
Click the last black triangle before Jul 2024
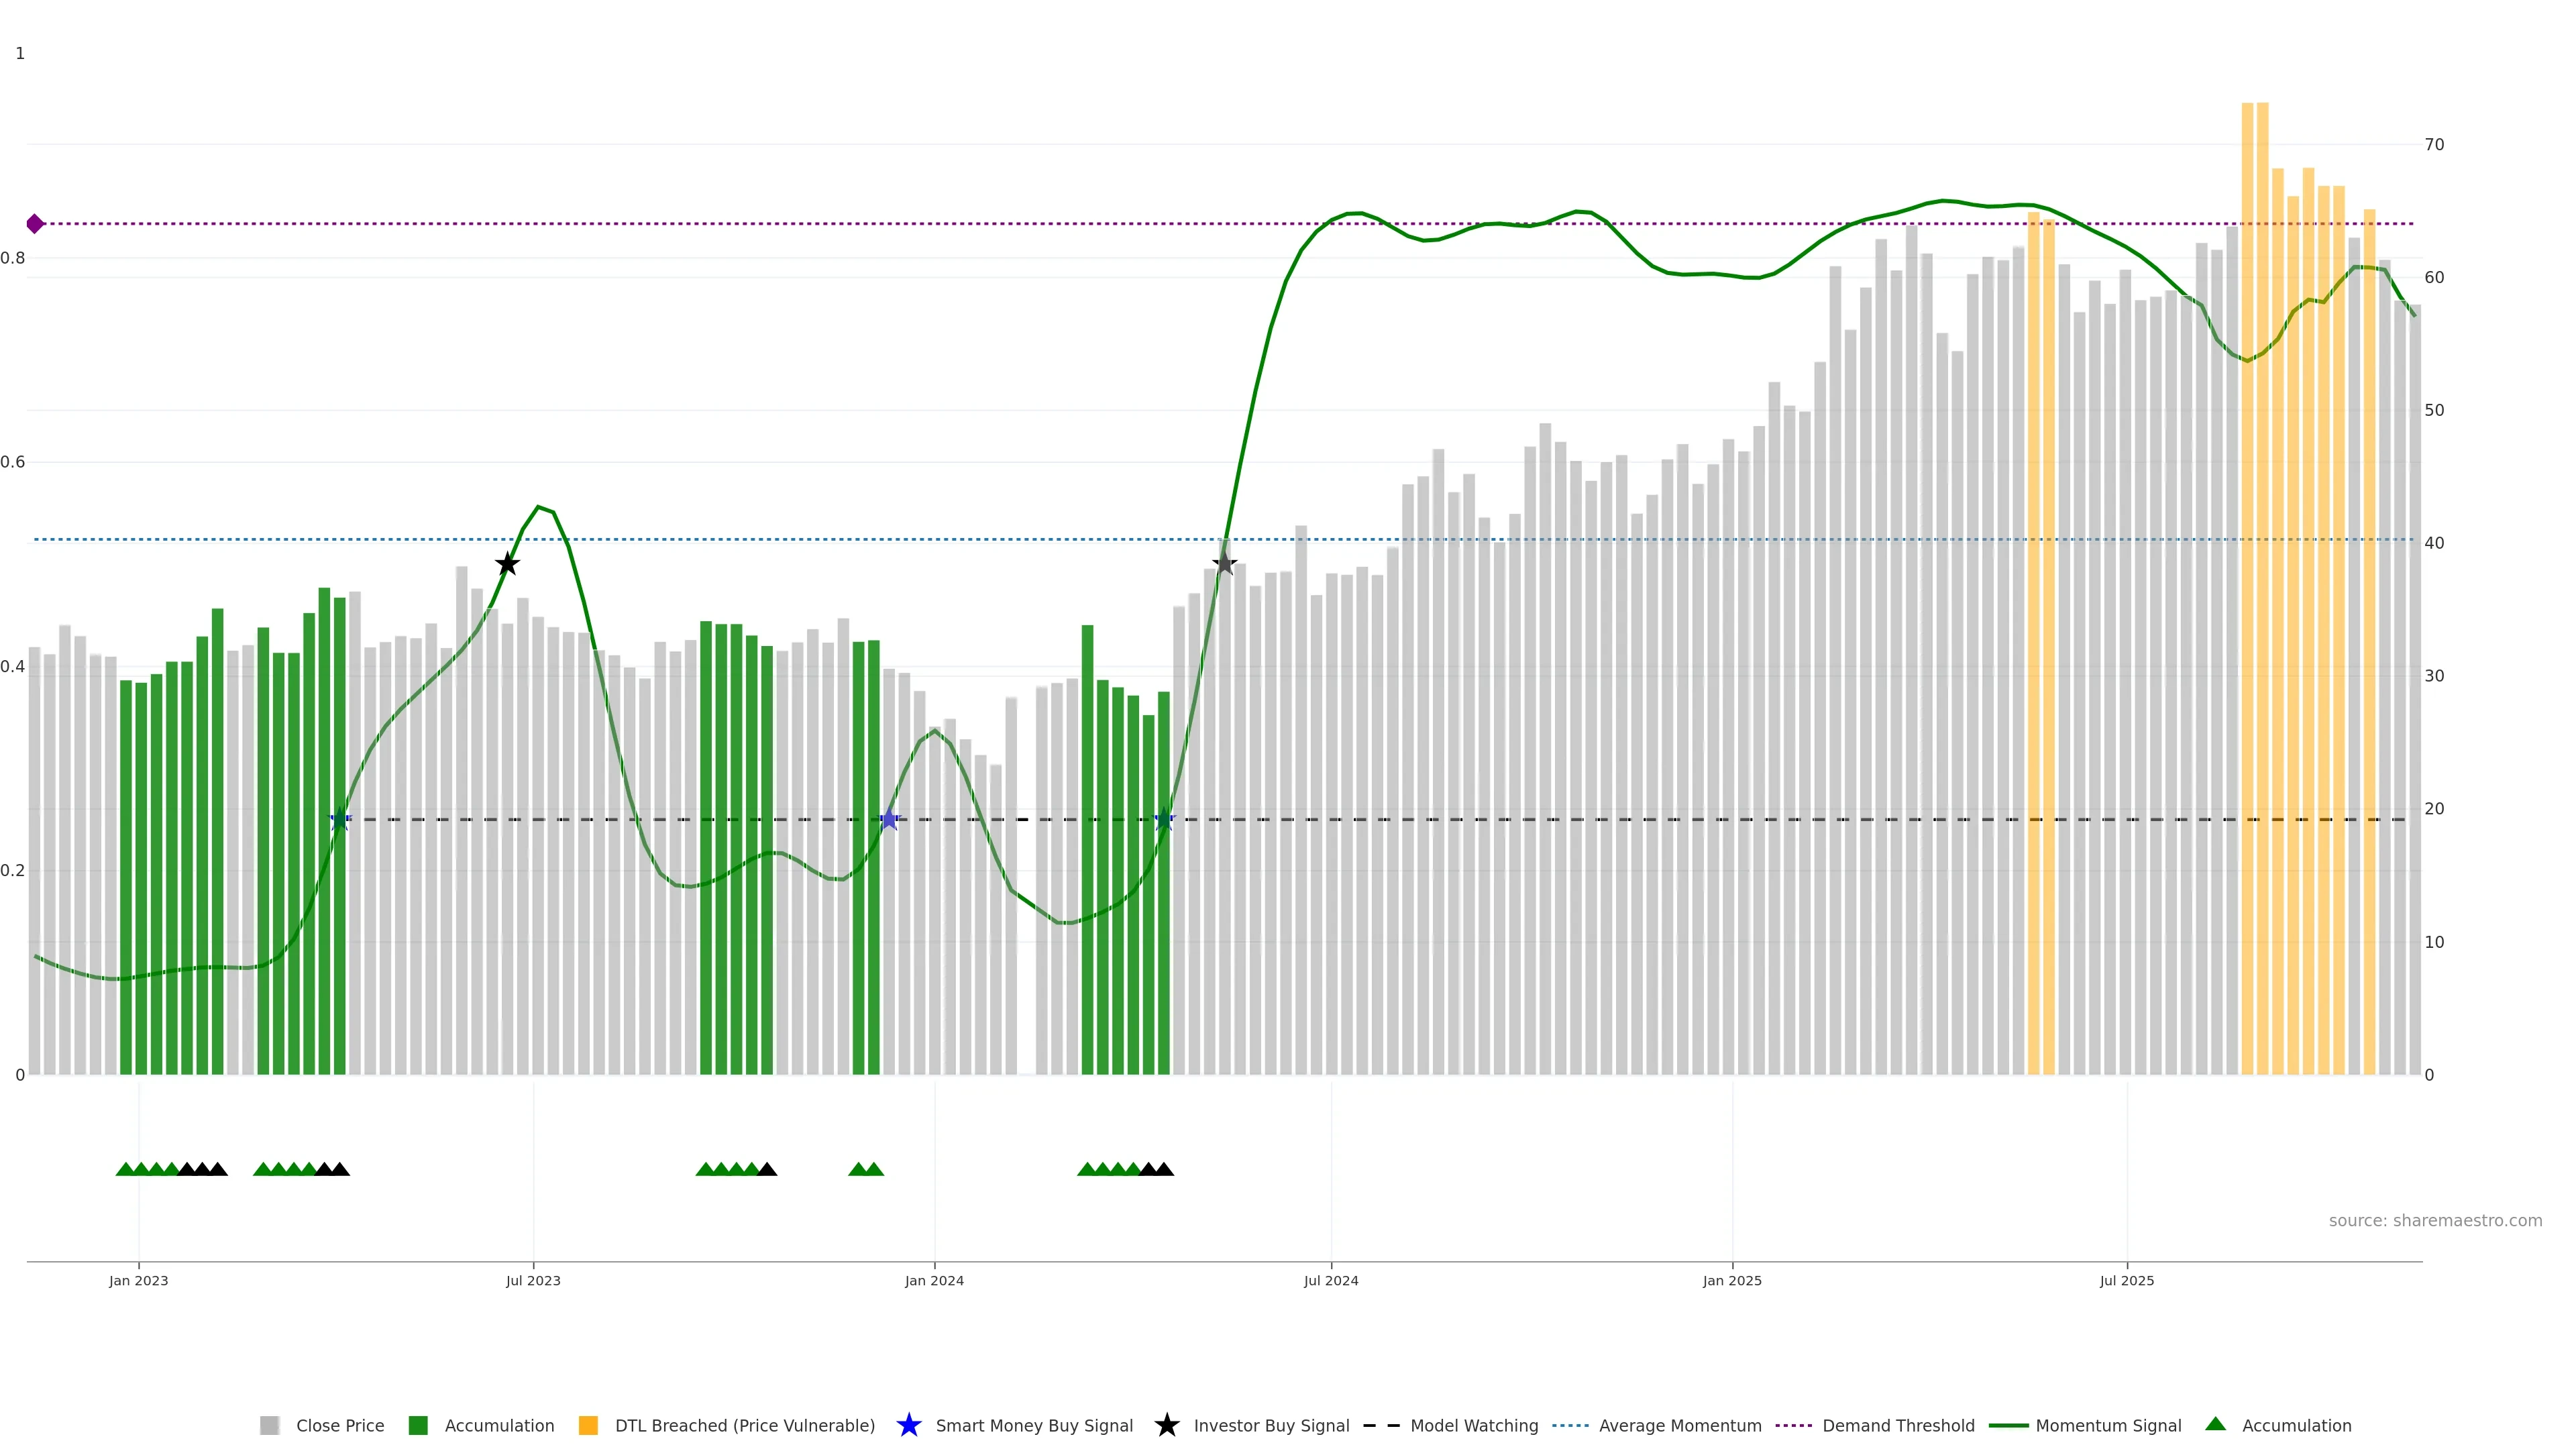click(x=1164, y=1169)
